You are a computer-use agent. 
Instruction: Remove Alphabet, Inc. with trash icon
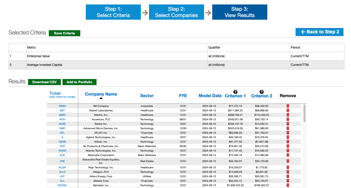tap(288, 185)
